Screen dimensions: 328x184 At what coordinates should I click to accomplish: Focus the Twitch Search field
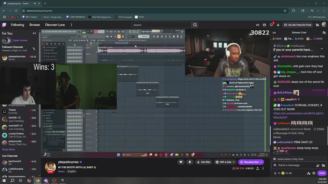(x=161, y=25)
